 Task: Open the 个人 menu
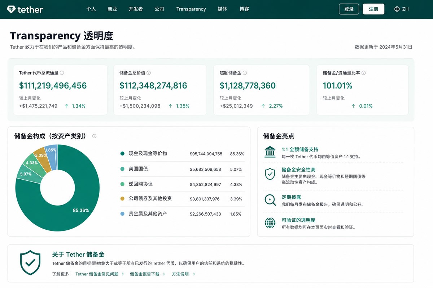coord(91,9)
